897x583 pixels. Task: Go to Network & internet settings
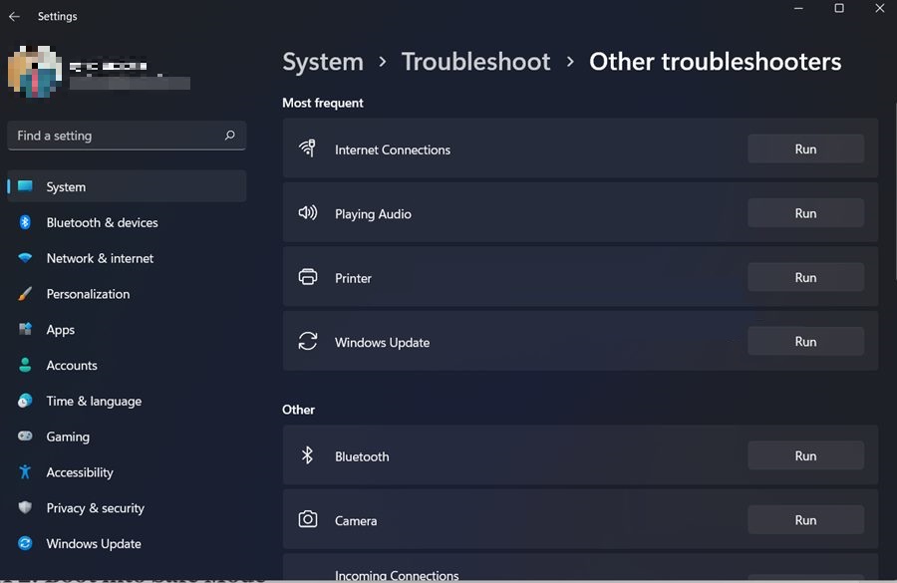[127, 258]
